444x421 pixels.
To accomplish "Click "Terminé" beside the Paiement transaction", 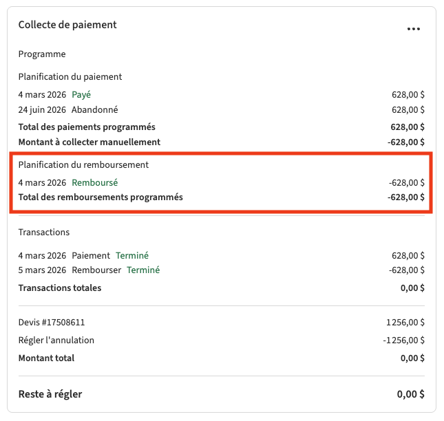I will [x=132, y=255].
